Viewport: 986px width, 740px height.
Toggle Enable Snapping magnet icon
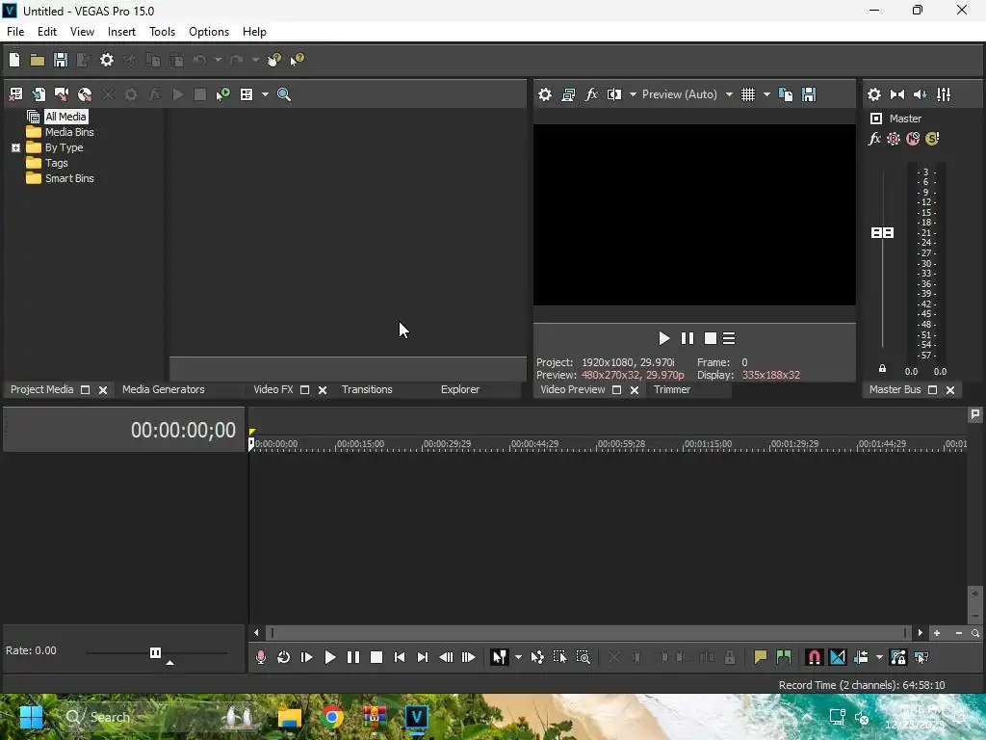(814, 657)
